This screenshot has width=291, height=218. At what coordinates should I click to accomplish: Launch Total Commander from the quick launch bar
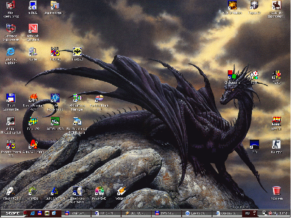click(39, 213)
